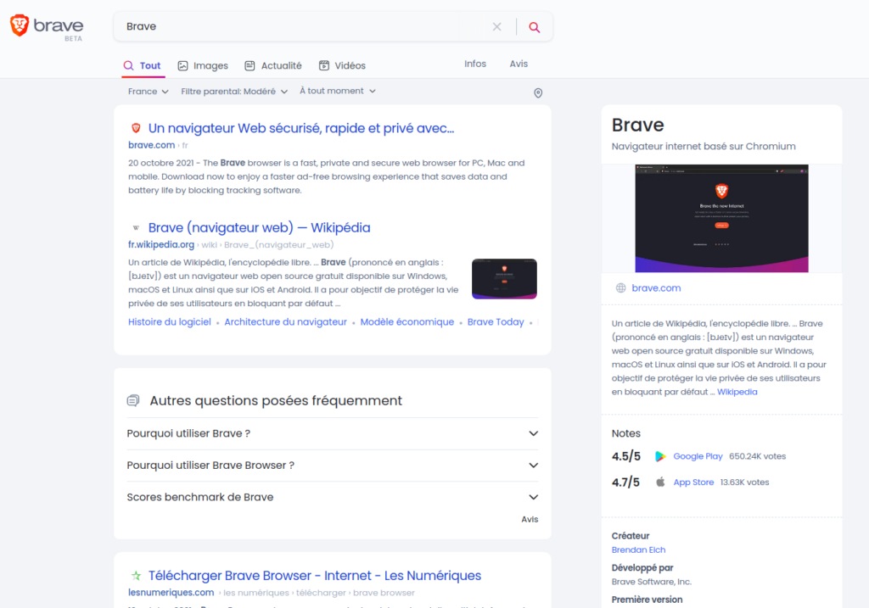Expand 'Pourquoi utiliser Brave ?' question

coord(333,433)
